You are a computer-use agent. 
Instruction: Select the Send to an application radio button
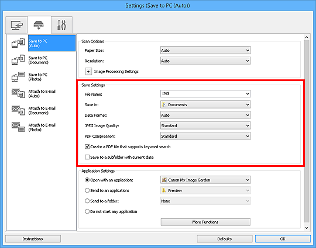point(87,190)
